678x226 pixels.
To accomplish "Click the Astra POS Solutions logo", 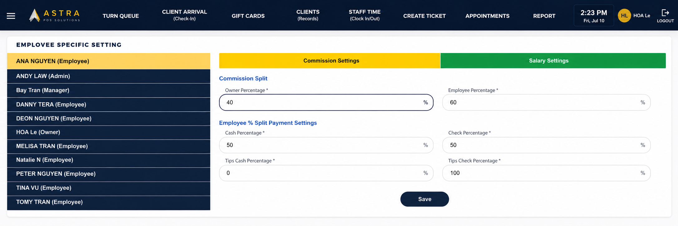I will (x=55, y=15).
